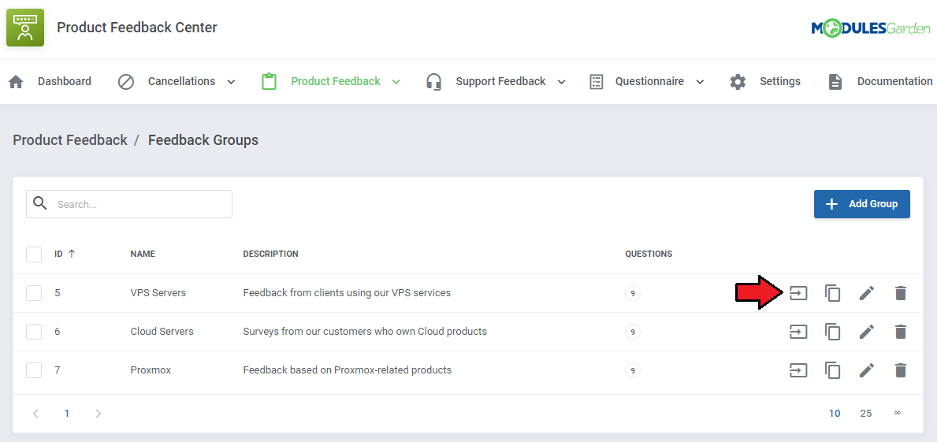
Task: Expand the Cancellations dropdown chevron
Action: click(231, 82)
